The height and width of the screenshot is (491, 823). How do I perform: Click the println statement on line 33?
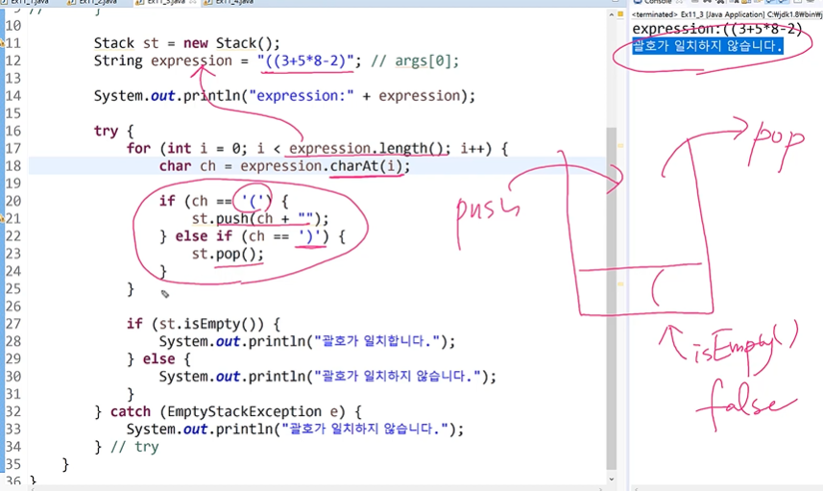click(295, 430)
